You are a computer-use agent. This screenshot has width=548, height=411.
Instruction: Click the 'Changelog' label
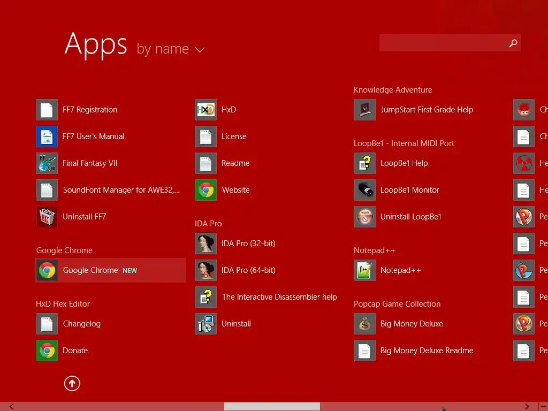[82, 324]
